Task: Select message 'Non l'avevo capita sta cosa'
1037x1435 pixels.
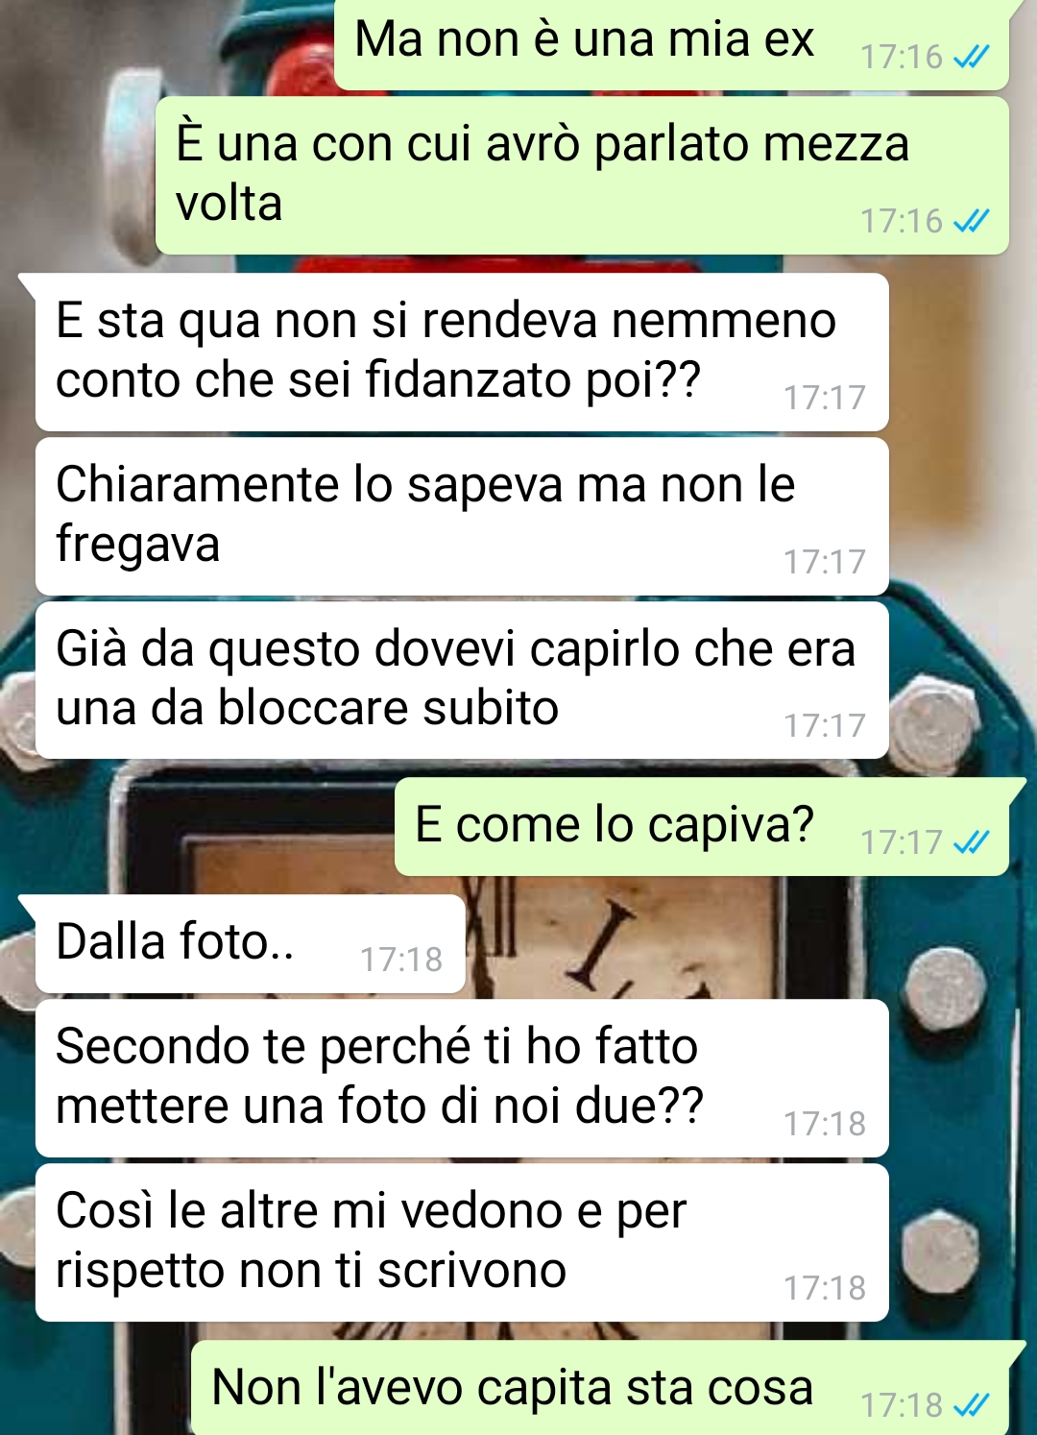Action: coord(600,1388)
